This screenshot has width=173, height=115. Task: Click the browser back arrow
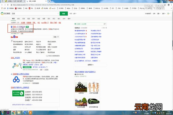tap(2, 5)
